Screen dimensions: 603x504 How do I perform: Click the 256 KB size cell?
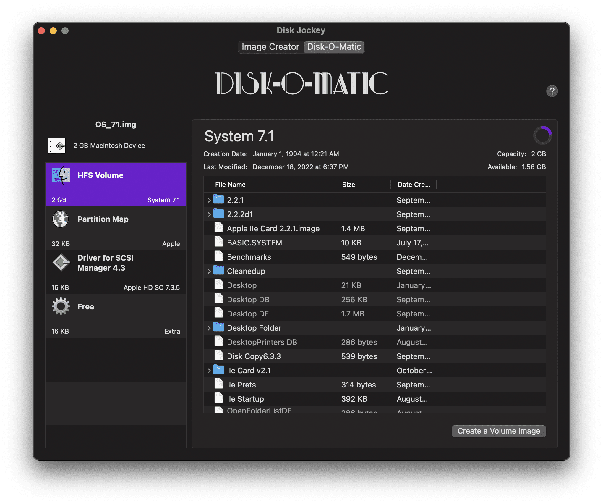[x=354, y=300]
